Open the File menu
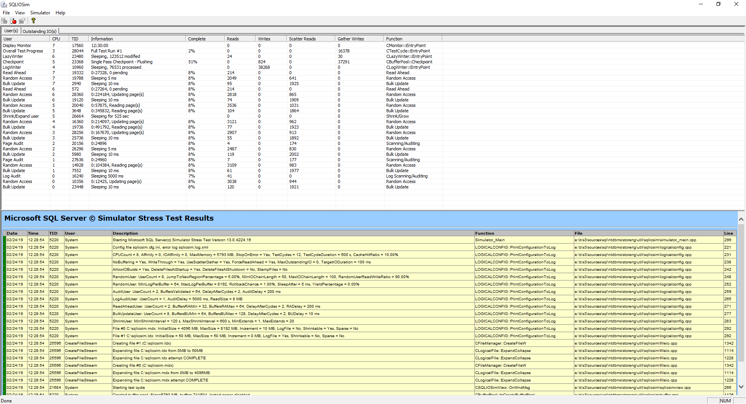This screenshot has width=746, height=404. 6,13
